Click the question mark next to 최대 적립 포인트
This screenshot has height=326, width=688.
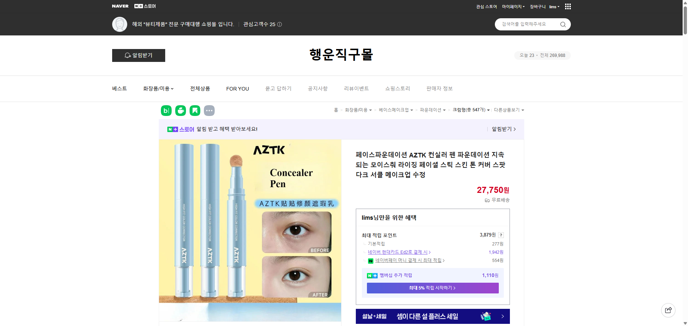[x=501, y=235]
